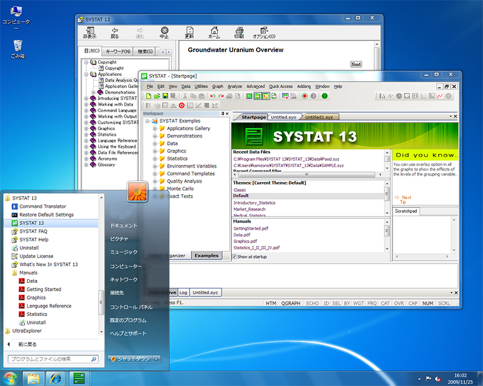
Task: Open the Quick Access menu
Action: [281, 86]
